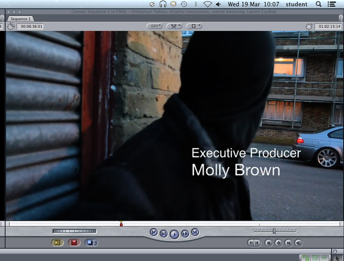Image resolution: width=344 pixels, height=261 pixels.
Task: Switch to the Sequence 1 tab
Action: coord(20,19)
